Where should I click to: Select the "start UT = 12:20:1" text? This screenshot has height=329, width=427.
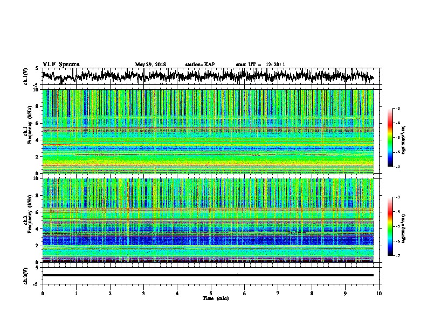coord(260,65)
